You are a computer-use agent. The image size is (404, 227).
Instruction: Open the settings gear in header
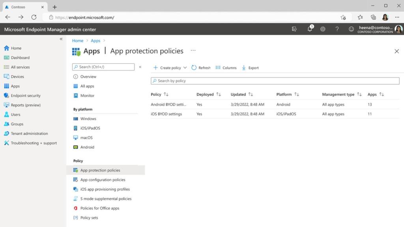(323, 29)
